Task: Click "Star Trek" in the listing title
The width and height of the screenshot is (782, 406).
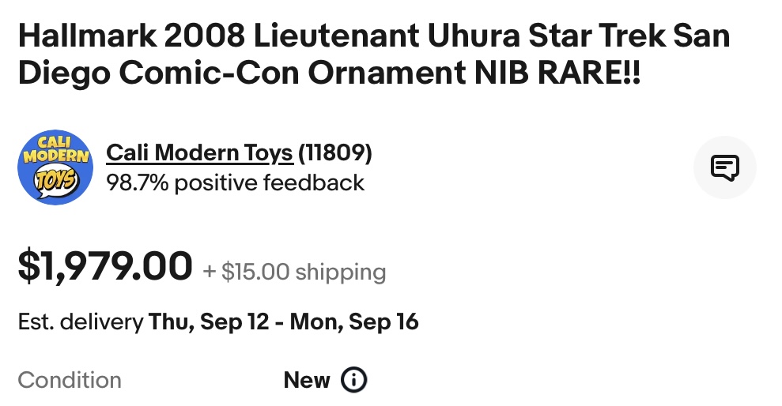Action: 579,36
